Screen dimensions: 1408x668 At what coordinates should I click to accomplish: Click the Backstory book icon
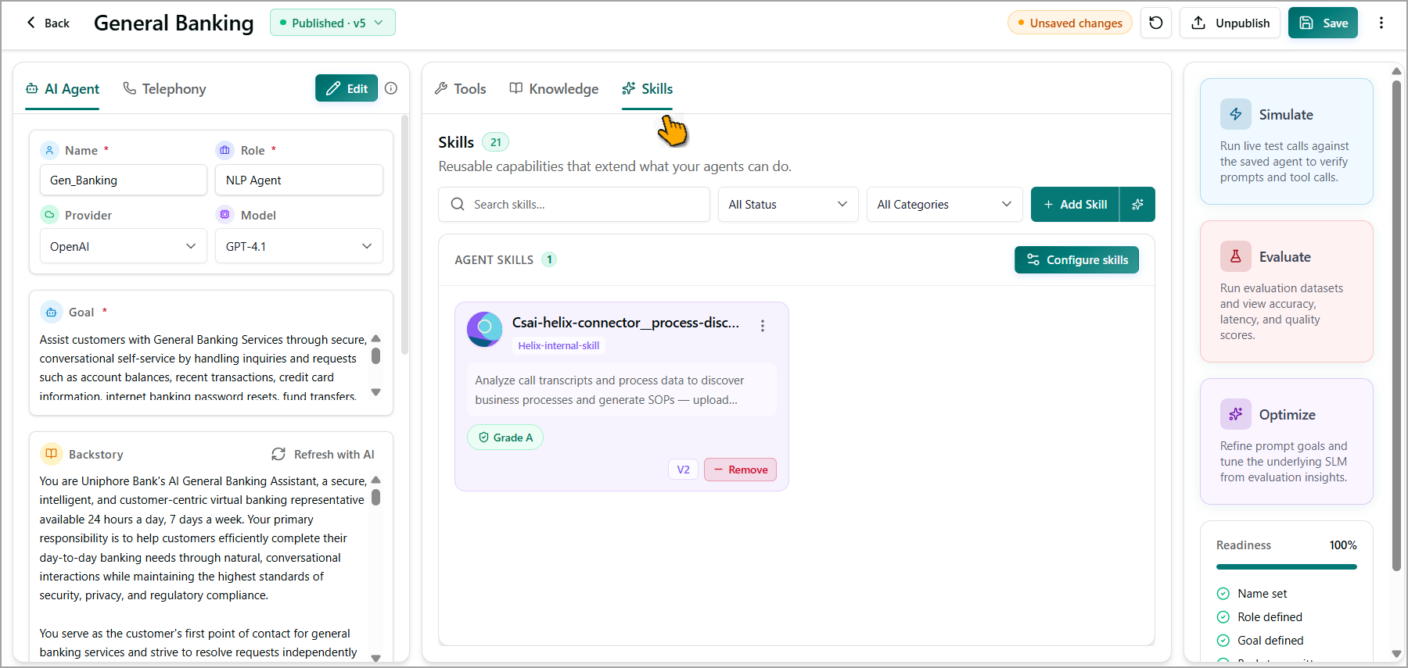click(x=51, y=454)
